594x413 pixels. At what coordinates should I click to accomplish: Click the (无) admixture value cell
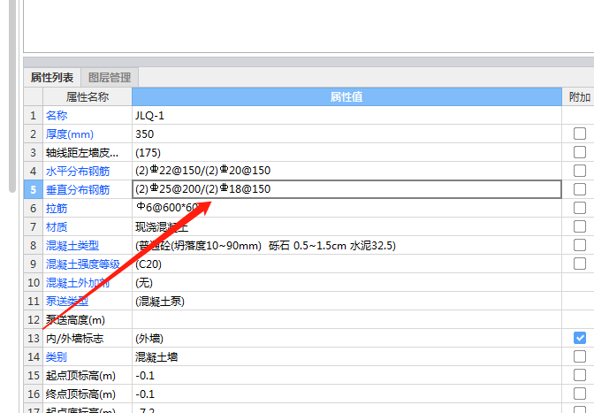coord(346,282)
